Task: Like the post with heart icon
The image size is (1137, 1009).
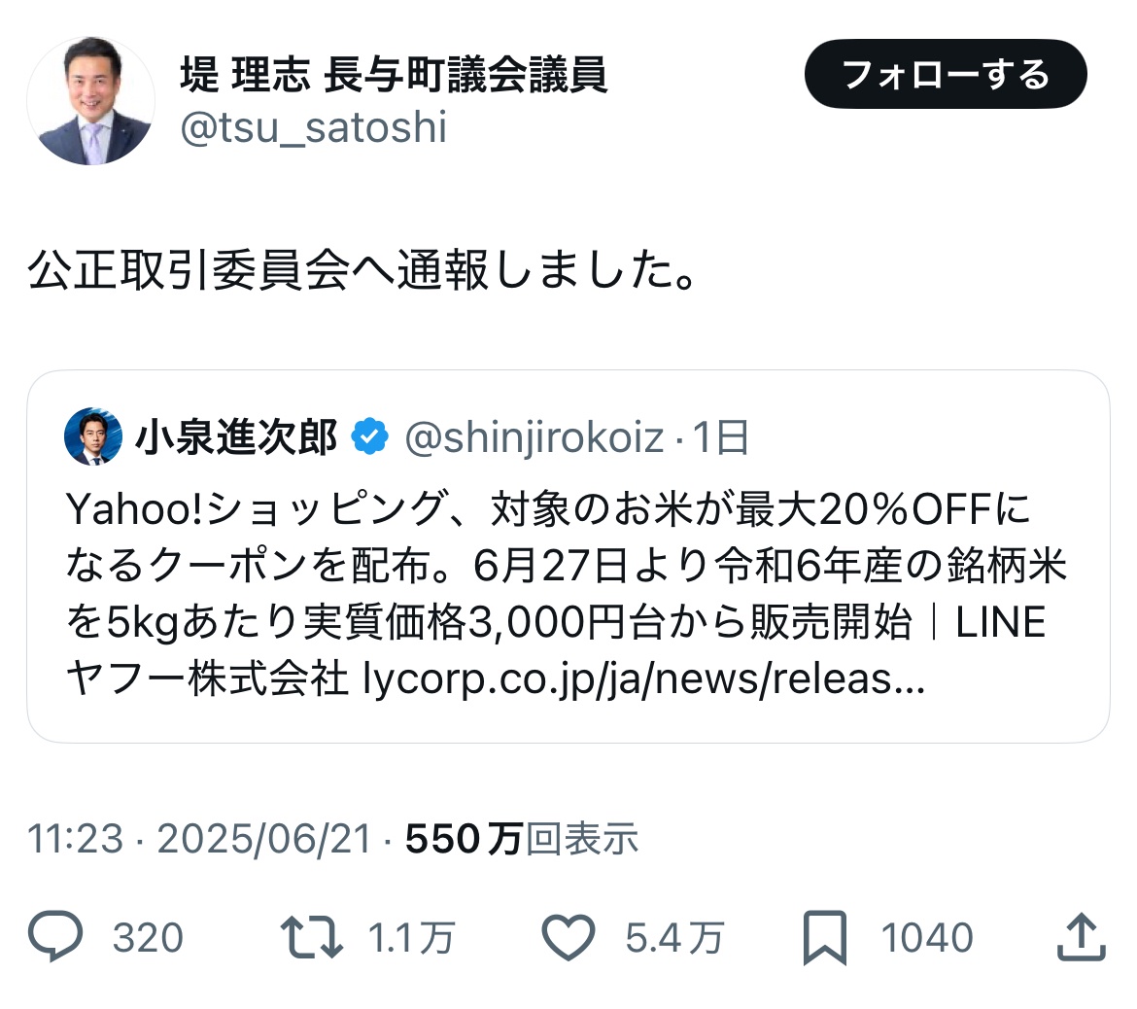Action: tap(568, 937)
